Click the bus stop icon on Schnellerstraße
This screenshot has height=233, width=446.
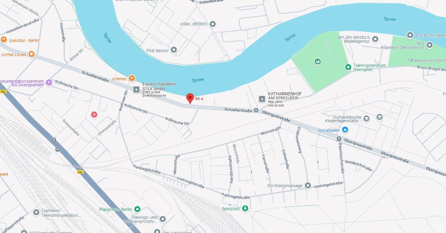256,110
